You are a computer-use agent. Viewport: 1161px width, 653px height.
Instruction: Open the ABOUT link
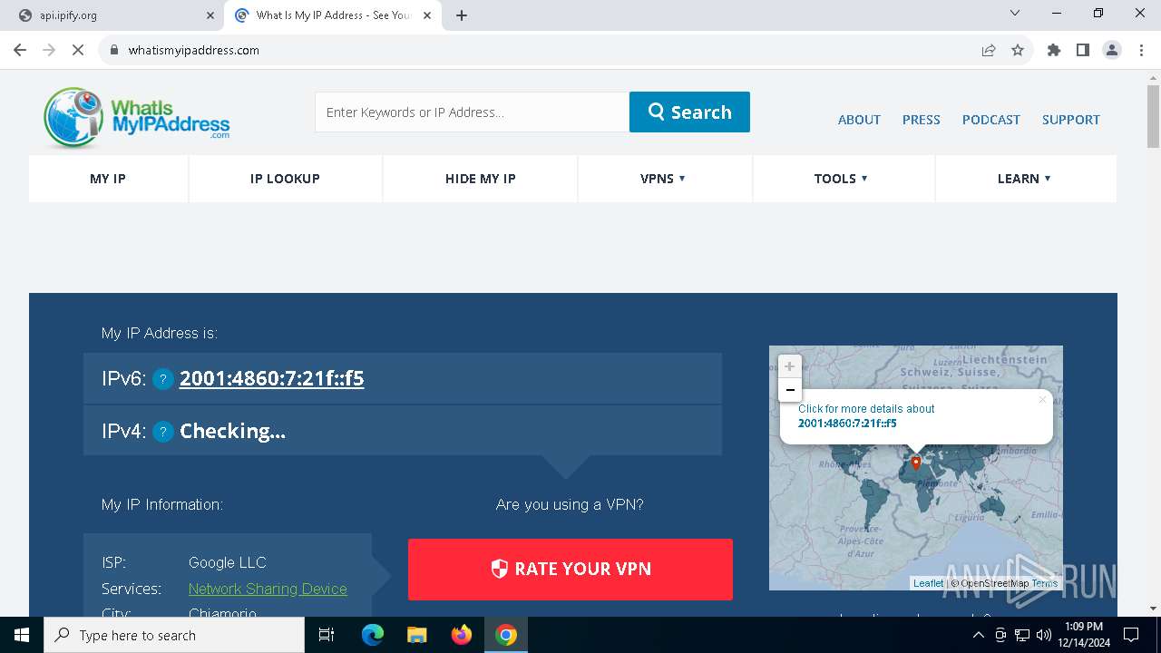click(x=859, y=120)
